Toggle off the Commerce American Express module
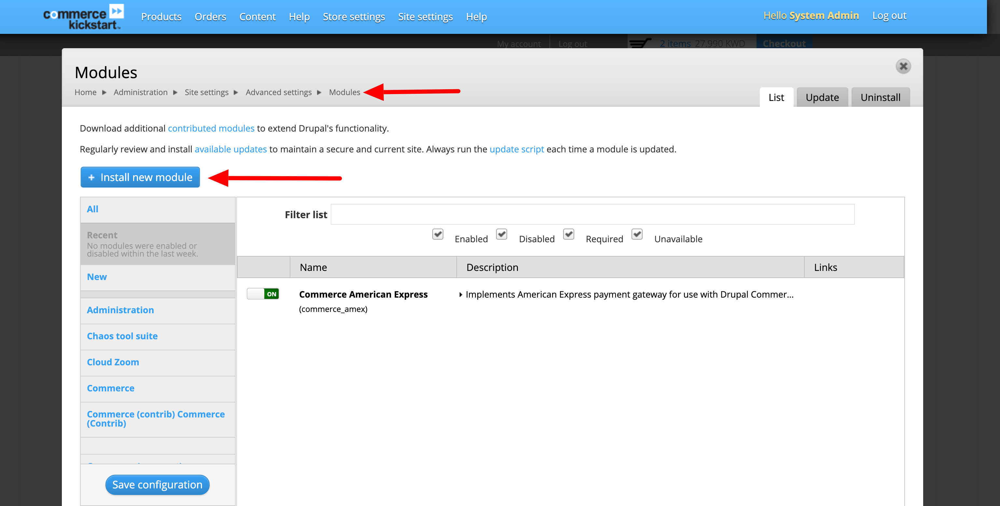The image size is (1000, 506). (263, 294)
